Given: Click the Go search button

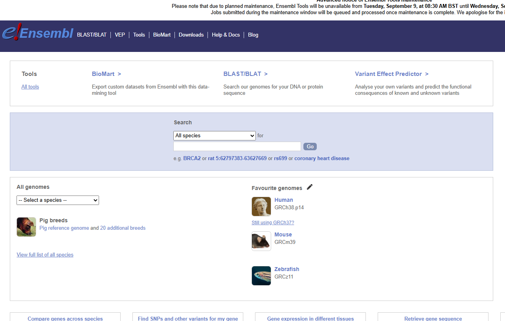Looking at the screenshot, I should click(x=310, y=146).
